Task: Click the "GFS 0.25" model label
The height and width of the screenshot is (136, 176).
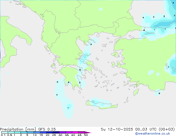Action: [47, 129]
